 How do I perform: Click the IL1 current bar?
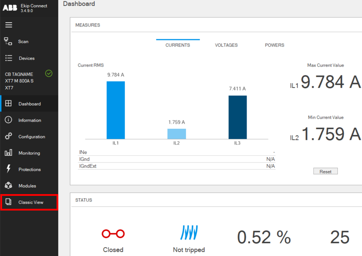tap(116, 110)
